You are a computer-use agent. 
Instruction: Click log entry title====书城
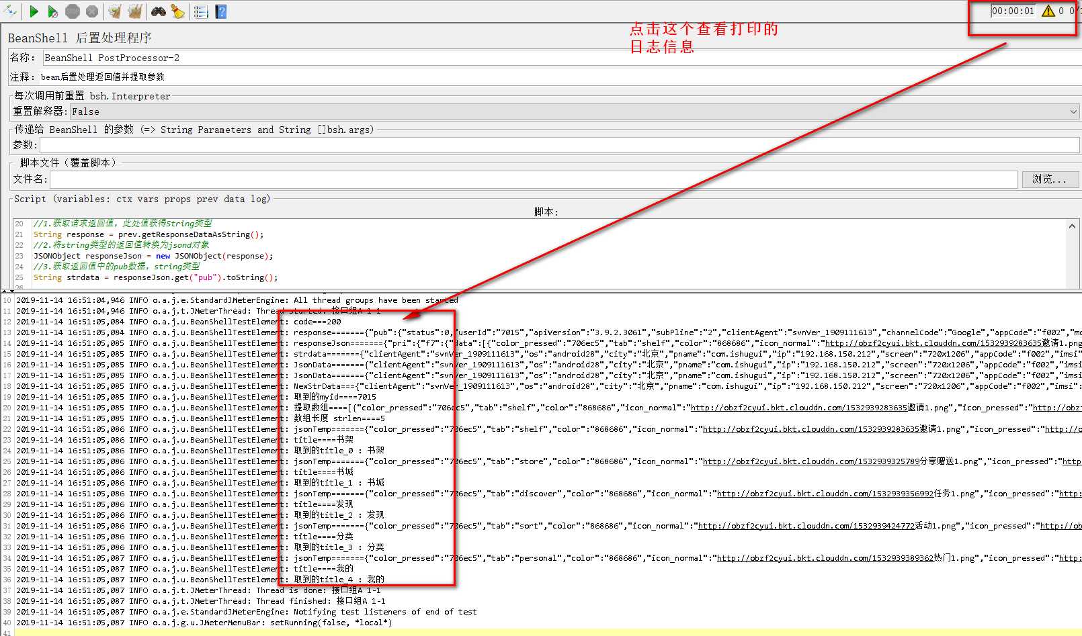point(323,472)
